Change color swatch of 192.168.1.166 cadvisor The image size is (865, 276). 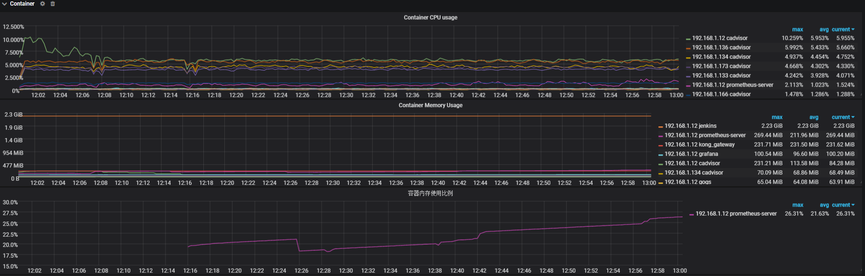688,95
